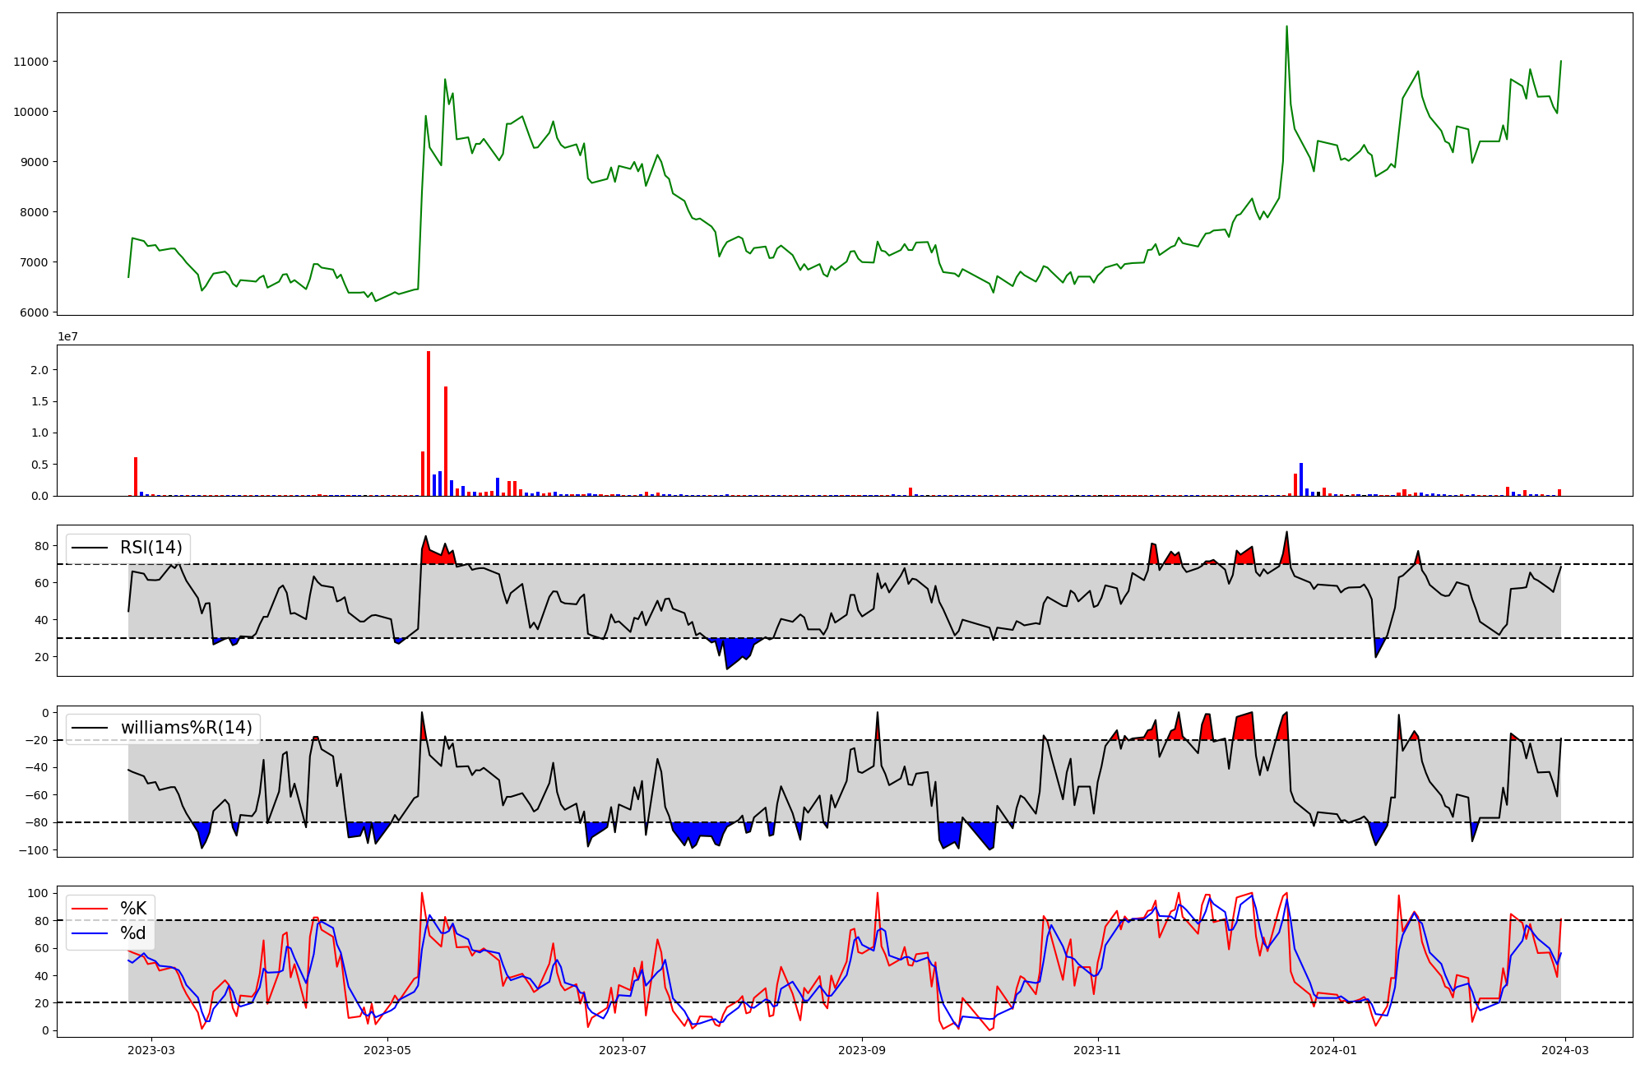Click the williams%R(14) legend label
This screenshot has height=1069, width=1645.
pos(186,728)
